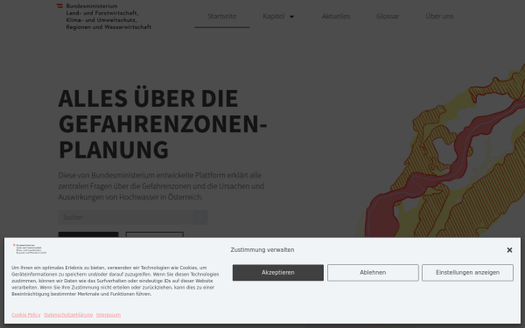Open the Impressum link
Image resolution: width=525 pixels, height=328 pixels.
108,315
